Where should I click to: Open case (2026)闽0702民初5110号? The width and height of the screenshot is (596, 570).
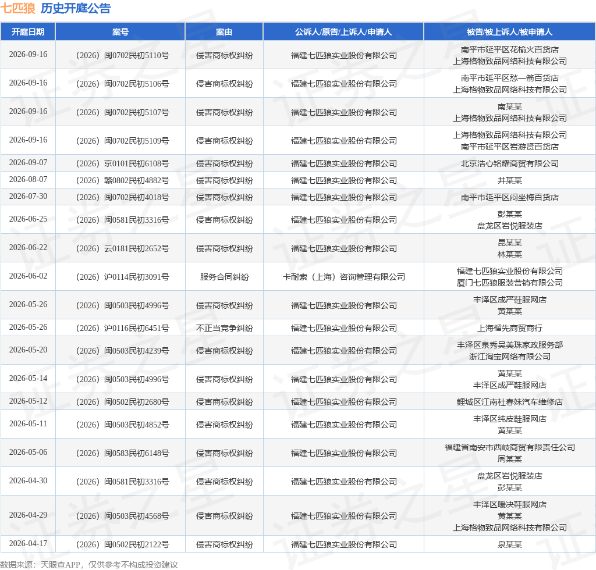click(122, 55)
